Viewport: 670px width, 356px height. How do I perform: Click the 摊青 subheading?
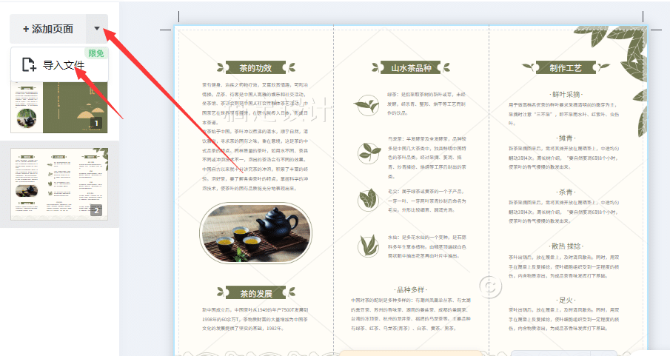pyautogui.click(x=566, y=138)
